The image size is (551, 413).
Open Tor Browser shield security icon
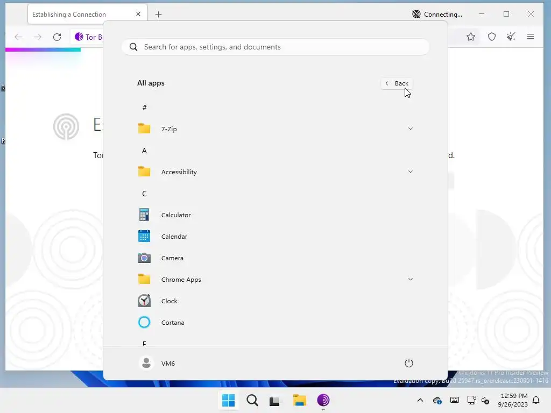[492, 37]
